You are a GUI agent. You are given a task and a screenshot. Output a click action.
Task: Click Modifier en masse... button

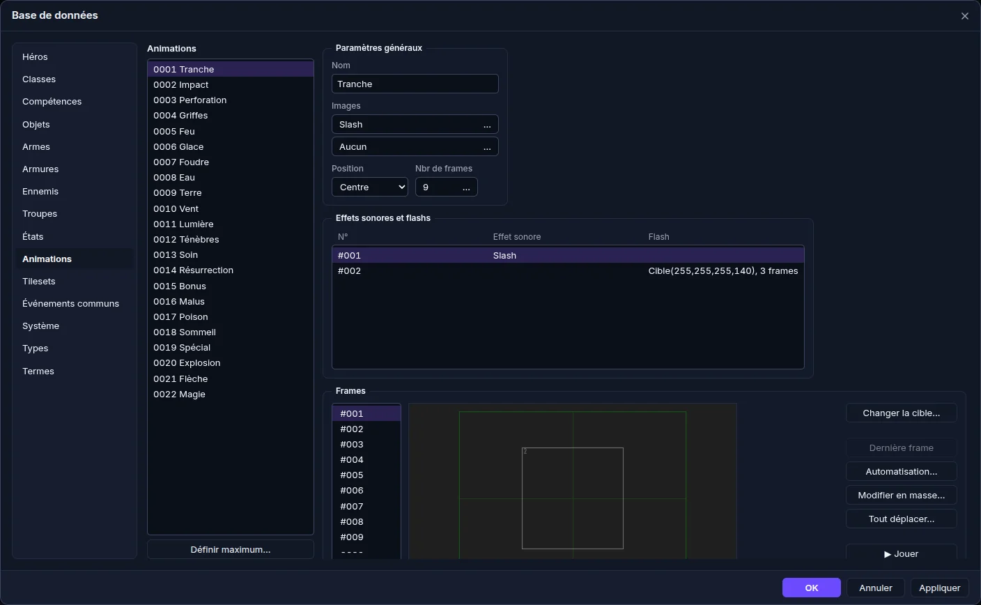click(901, 495)
